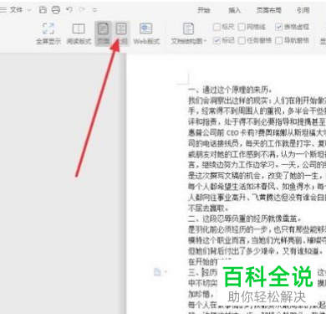Click the heading line 一、通过这个原理的来历

[x=230, y=90]
